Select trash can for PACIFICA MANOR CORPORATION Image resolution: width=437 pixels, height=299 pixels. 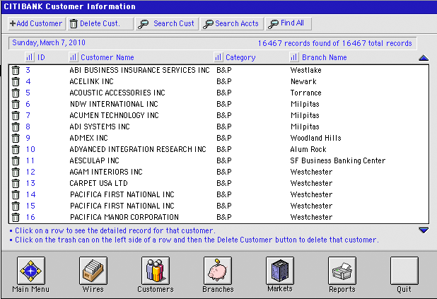click(x=16, y=217)
